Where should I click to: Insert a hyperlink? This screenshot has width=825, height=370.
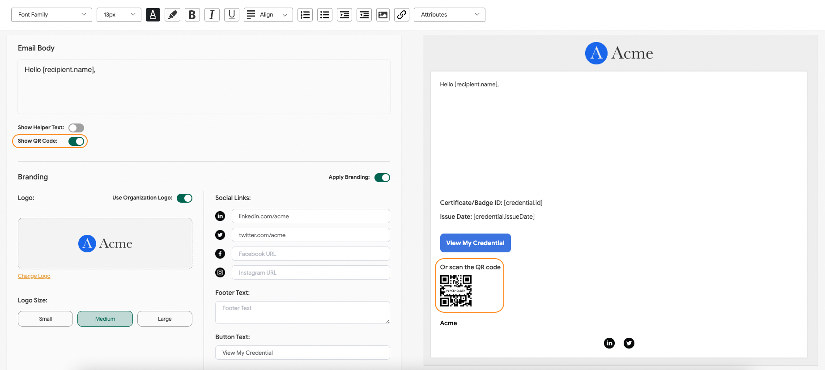coord(402,15)
